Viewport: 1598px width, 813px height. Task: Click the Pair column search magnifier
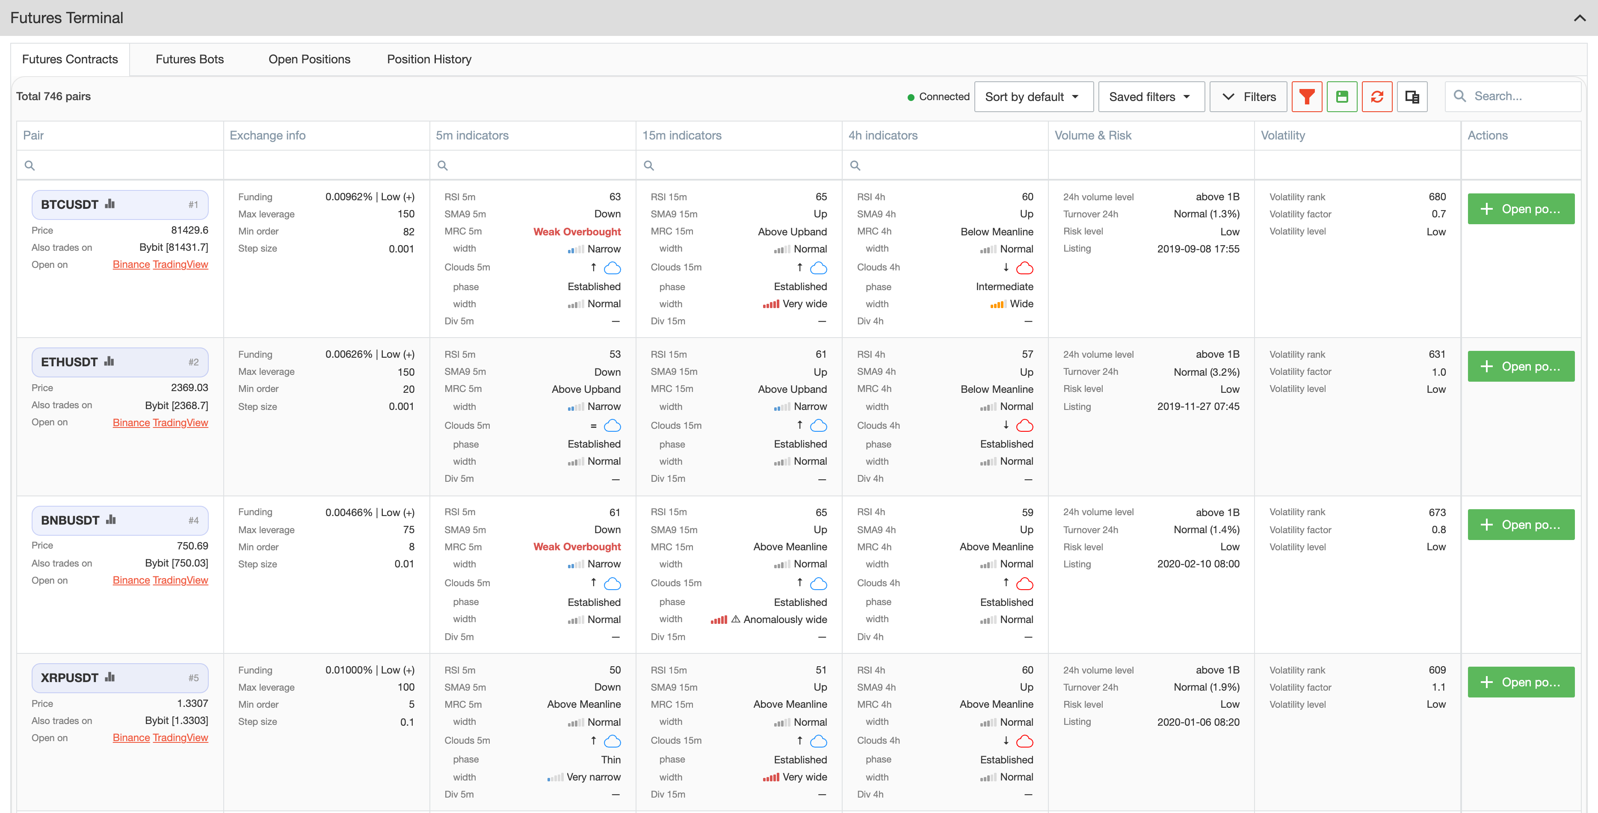pos(29,166)
